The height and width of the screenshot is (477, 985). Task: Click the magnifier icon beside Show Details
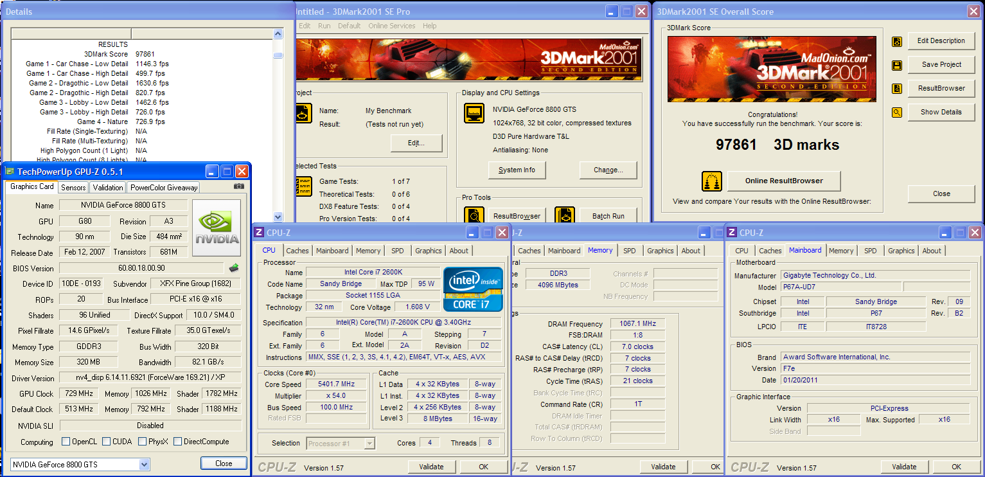click(x=897, y=113)
